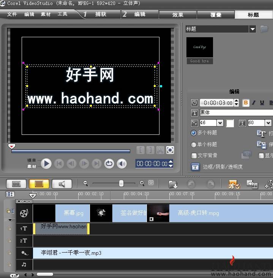
Task: Collapse tracks triangle below video track
Action: (x=10, y=220)
